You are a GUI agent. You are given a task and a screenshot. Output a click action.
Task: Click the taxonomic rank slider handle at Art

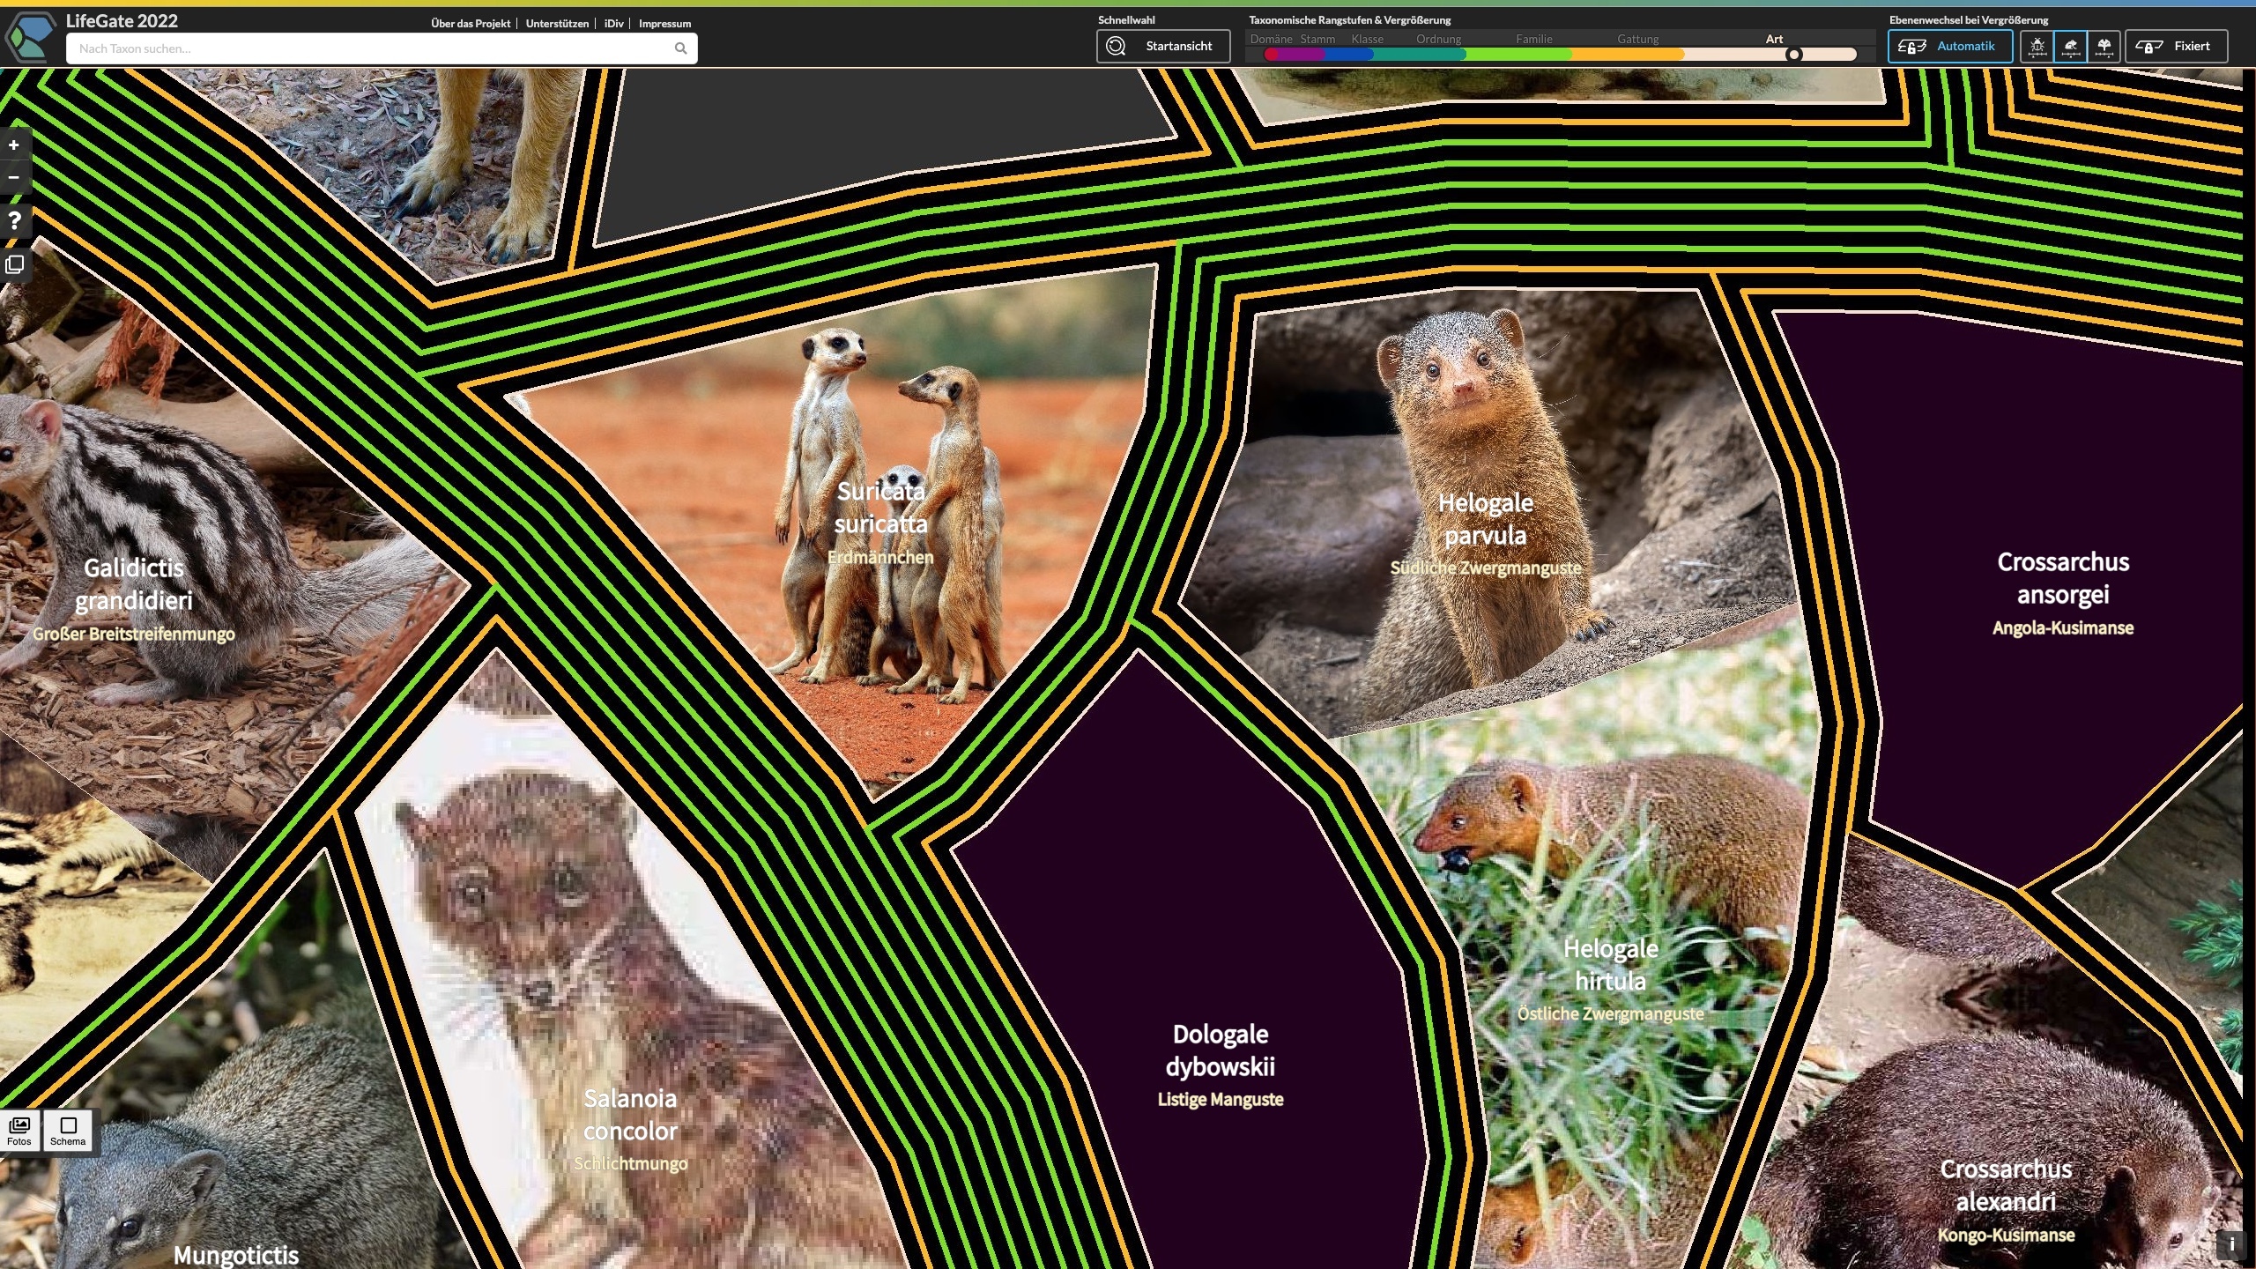pos(1793,55)
